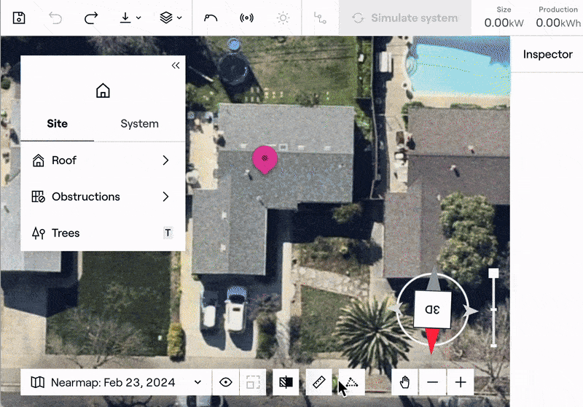Image resolution: width=583 pixels, height=407 pixels.
Task: Click the redo arrow
Action: pos(91,18)
